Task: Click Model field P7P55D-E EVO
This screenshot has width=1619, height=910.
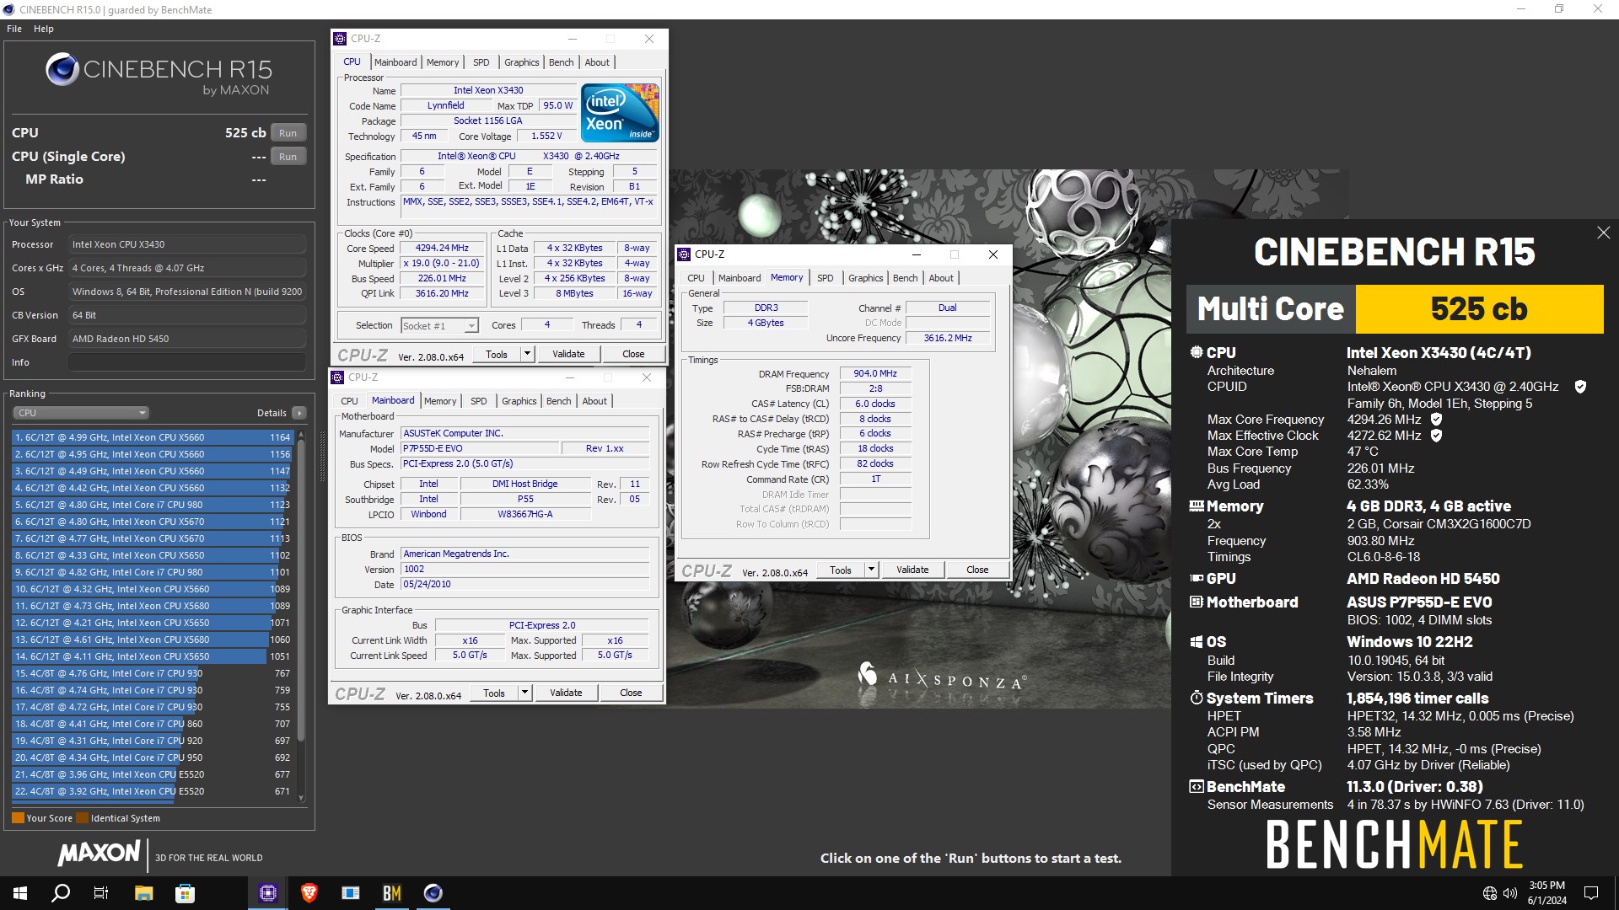Action: pos(478,448)
